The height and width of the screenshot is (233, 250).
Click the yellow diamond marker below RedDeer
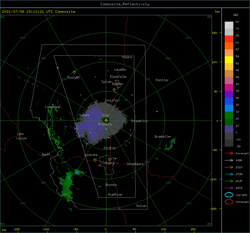(114, 90)
